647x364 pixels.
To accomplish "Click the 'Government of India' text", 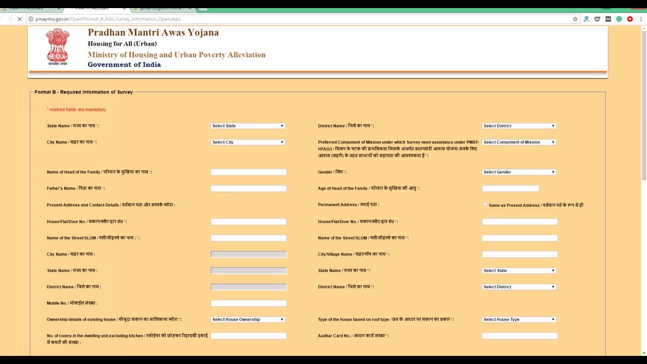I will (x=124, y=65).
